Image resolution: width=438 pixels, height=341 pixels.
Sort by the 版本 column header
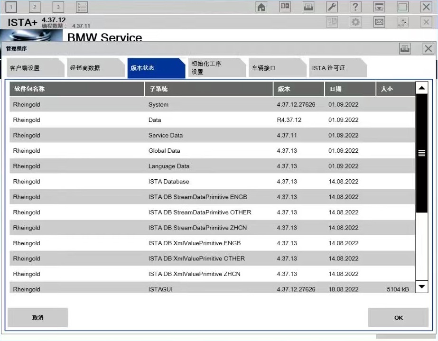pyautogui.click(x=298, y=89)
